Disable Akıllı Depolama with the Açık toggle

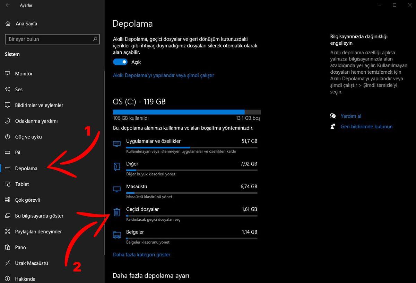point(120,62)
